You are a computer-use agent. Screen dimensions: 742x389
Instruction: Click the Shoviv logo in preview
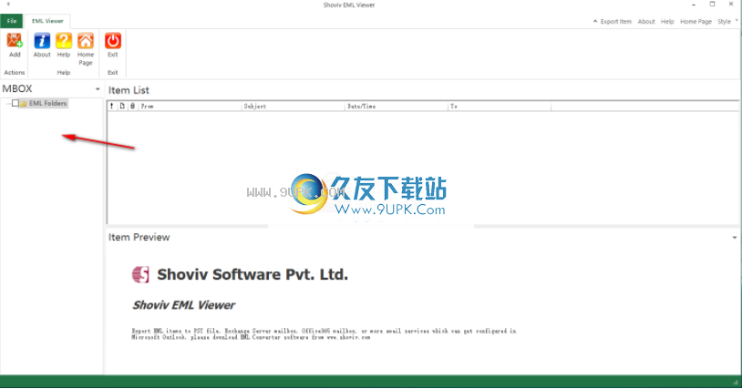coord(140,274)
